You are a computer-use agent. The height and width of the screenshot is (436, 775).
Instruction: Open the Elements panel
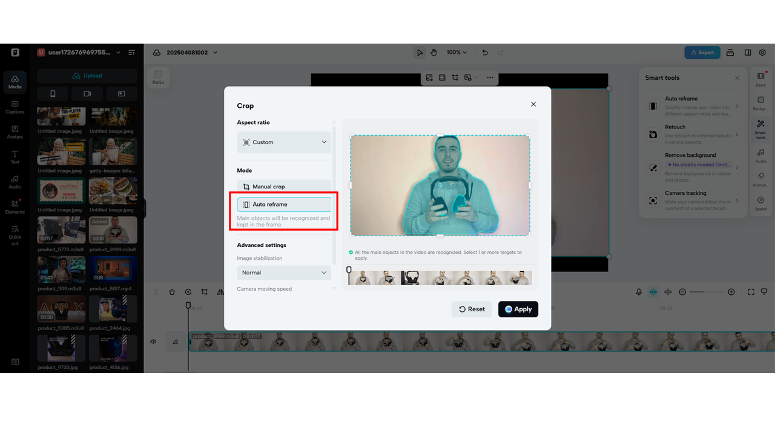pos(15,207)
